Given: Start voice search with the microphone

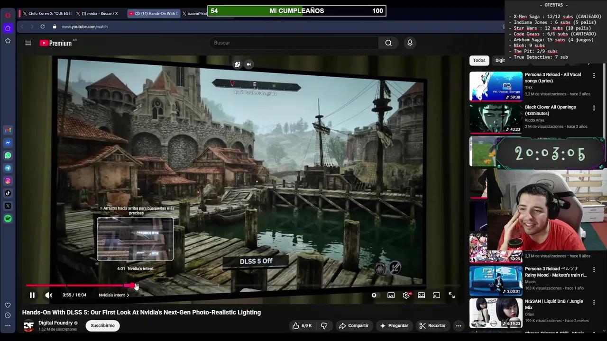Looking at the screenshot, I should pos(410,43).
